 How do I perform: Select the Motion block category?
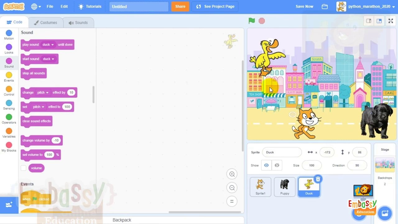(9, 35)
